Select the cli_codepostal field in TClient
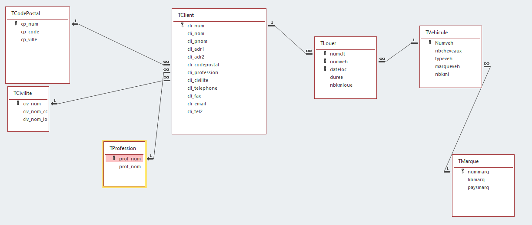This screenshot has height=225, width=532. [x=203, y=65]
